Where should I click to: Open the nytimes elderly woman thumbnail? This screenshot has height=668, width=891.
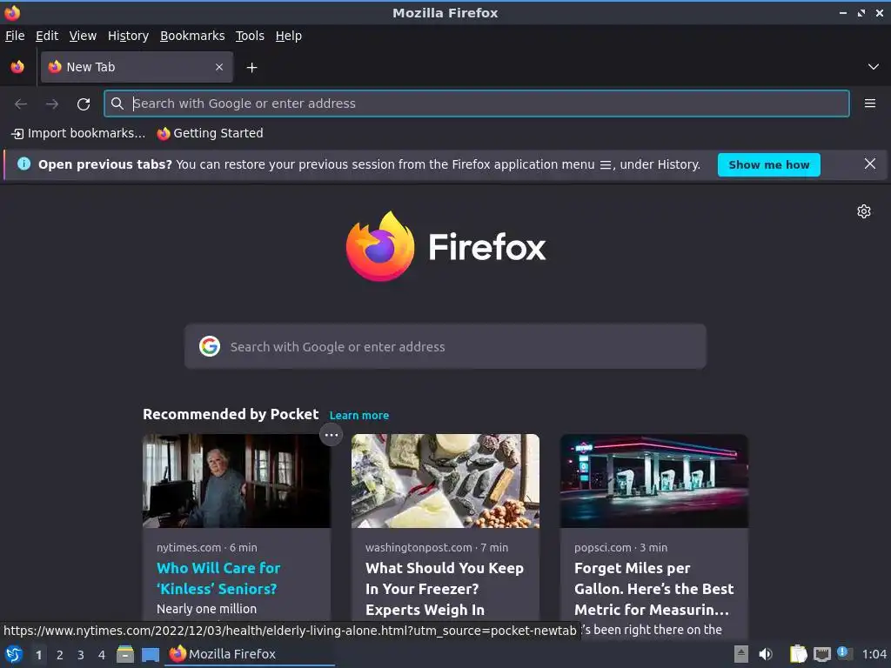click(237, 480)
